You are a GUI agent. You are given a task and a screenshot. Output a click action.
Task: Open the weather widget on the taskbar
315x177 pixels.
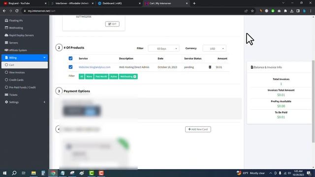click(x=251, y=173)
